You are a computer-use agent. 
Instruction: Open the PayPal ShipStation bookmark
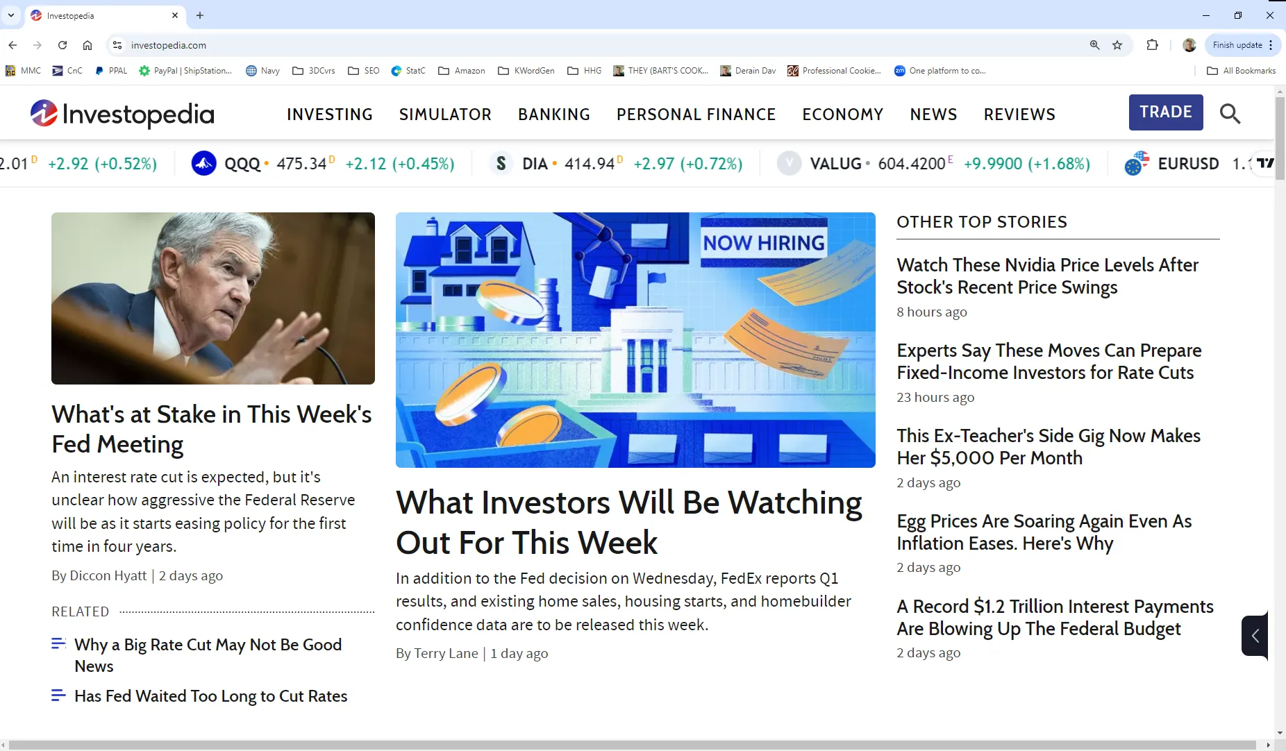click(185, 71)
